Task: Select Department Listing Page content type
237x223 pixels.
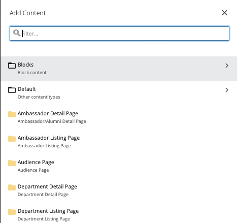Action: point(119,213)
